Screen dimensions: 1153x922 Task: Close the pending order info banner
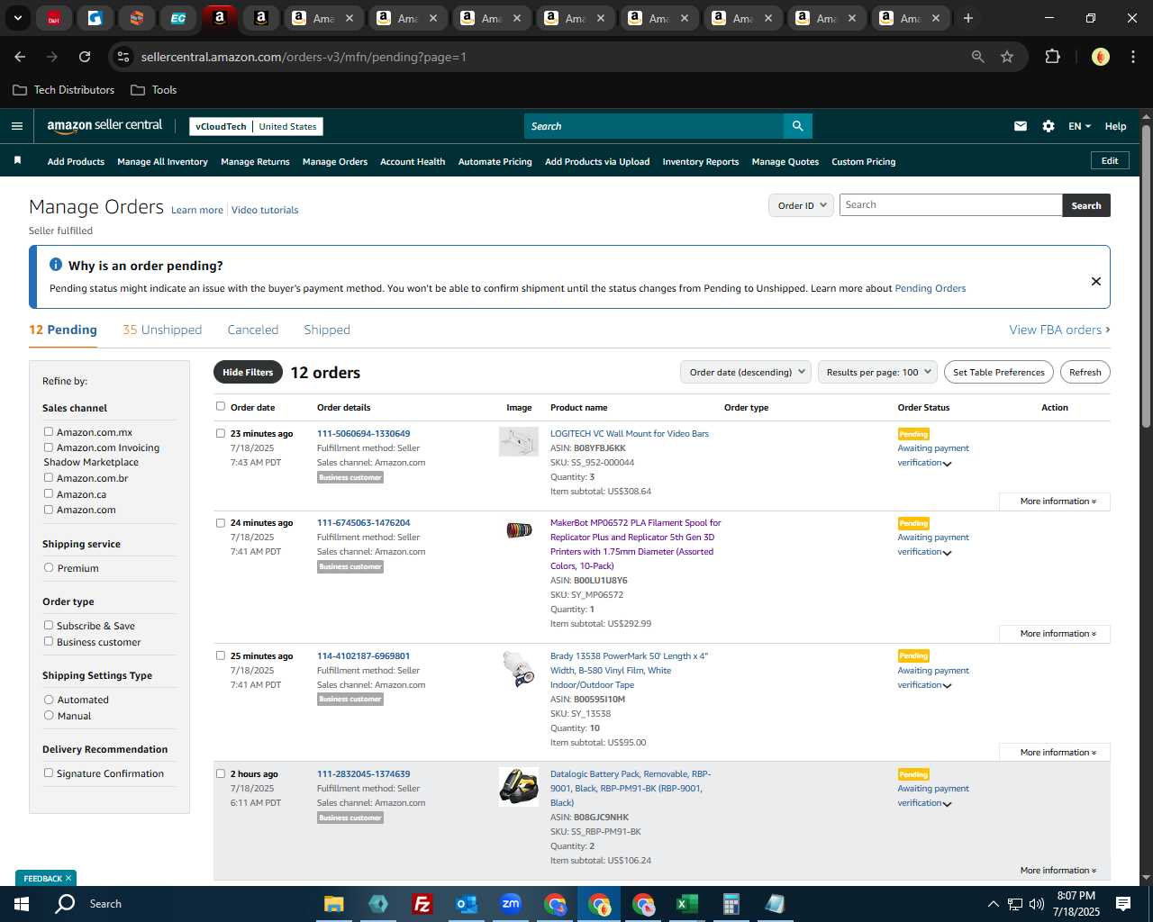1095,281
